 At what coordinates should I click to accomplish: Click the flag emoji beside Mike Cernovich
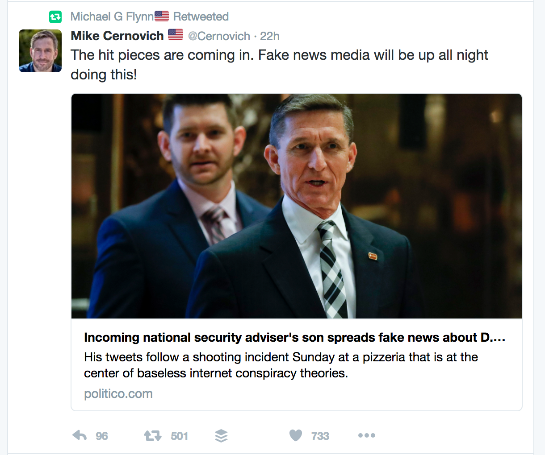(x=176, y=35)
